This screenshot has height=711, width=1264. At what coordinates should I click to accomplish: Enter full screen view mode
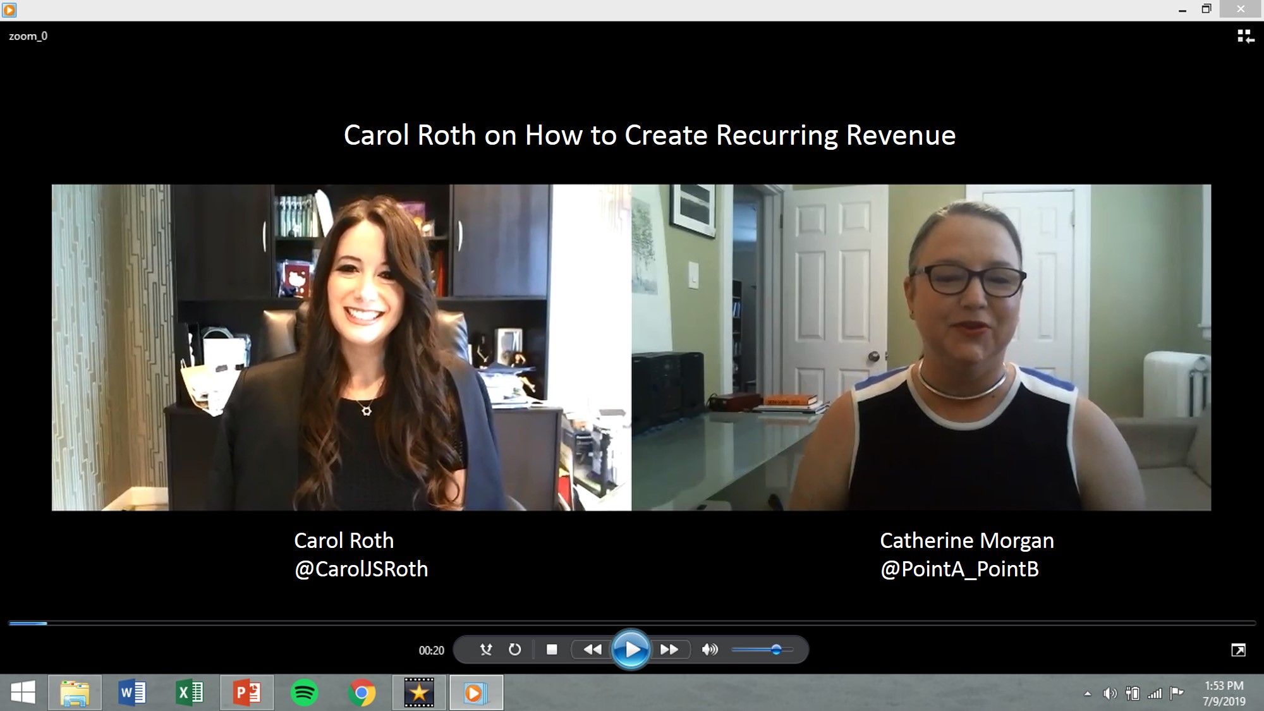pos(1238,650)
